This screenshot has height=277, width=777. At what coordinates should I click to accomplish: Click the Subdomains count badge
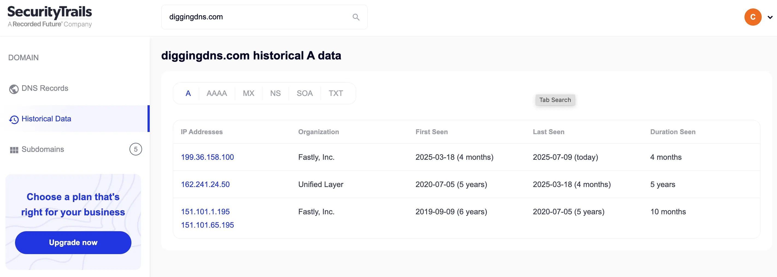(136, 149)
